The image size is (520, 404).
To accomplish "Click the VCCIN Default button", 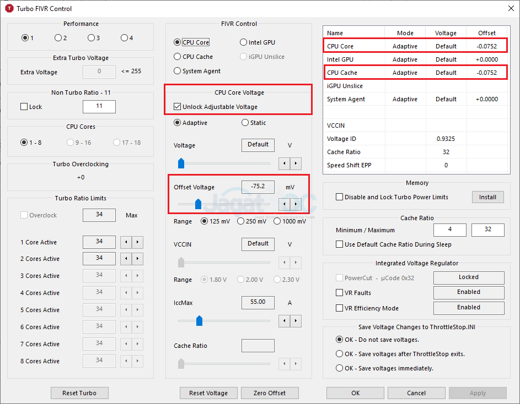I will click(258, 244).
